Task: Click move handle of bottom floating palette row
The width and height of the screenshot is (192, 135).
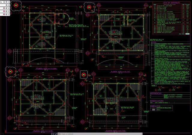Action: pos(7,14)
